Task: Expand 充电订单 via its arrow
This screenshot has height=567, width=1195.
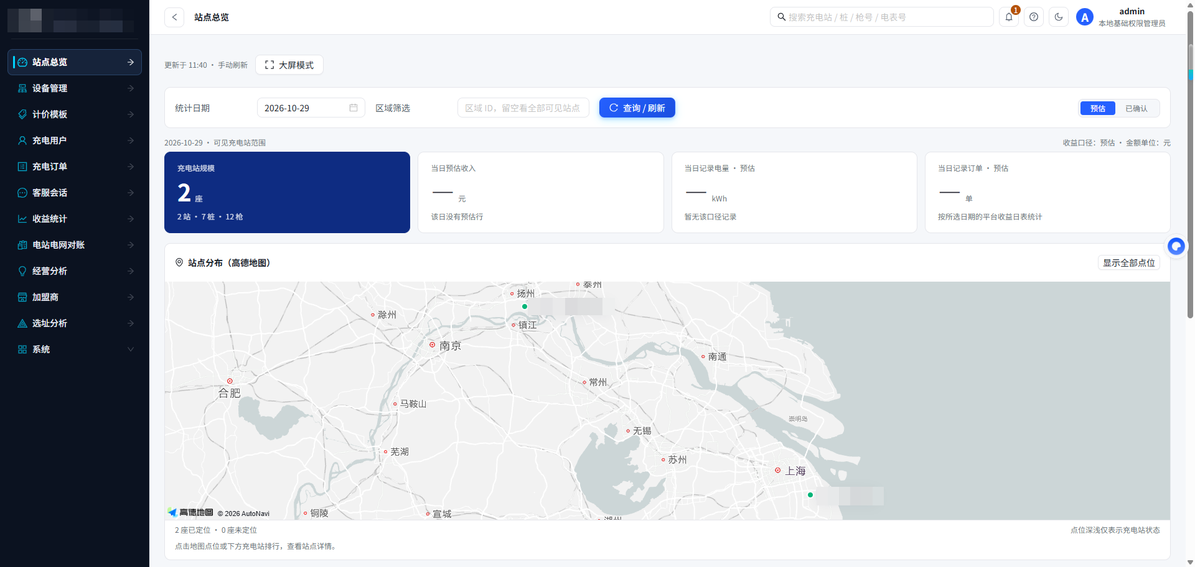Action: [131, 167]
